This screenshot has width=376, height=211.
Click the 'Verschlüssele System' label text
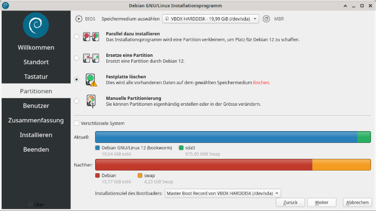coord(103,123)
